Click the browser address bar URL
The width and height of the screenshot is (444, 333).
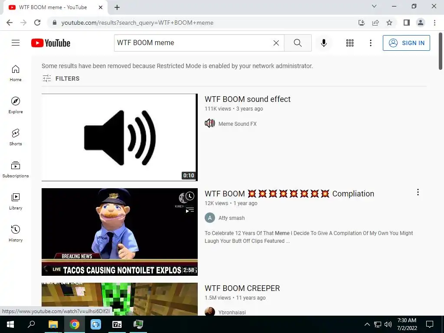[137, 23]
